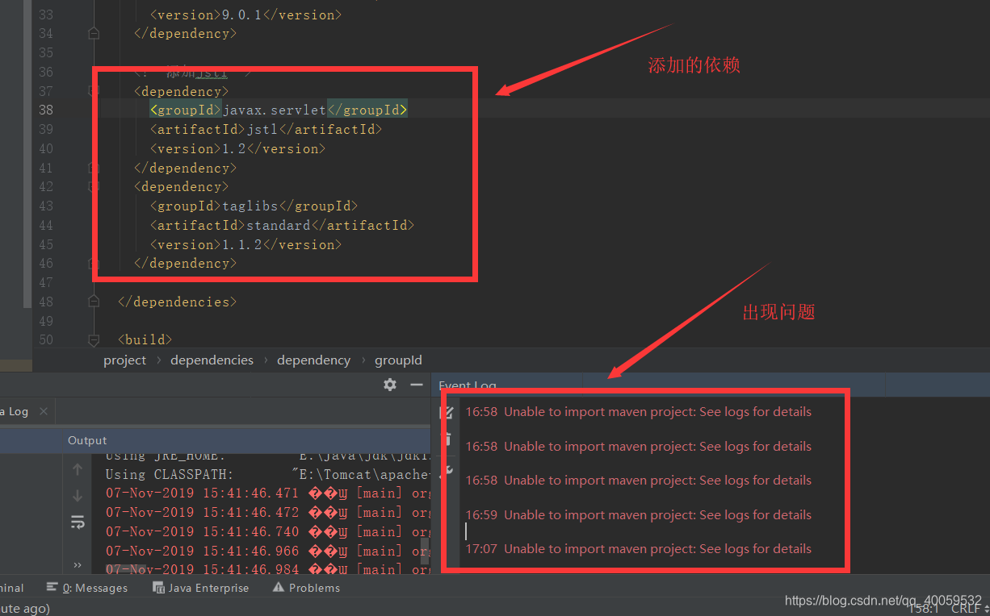Click the 15:41:46.471 log line
This screenshot has width=990, height=616.
click(266, 493)
